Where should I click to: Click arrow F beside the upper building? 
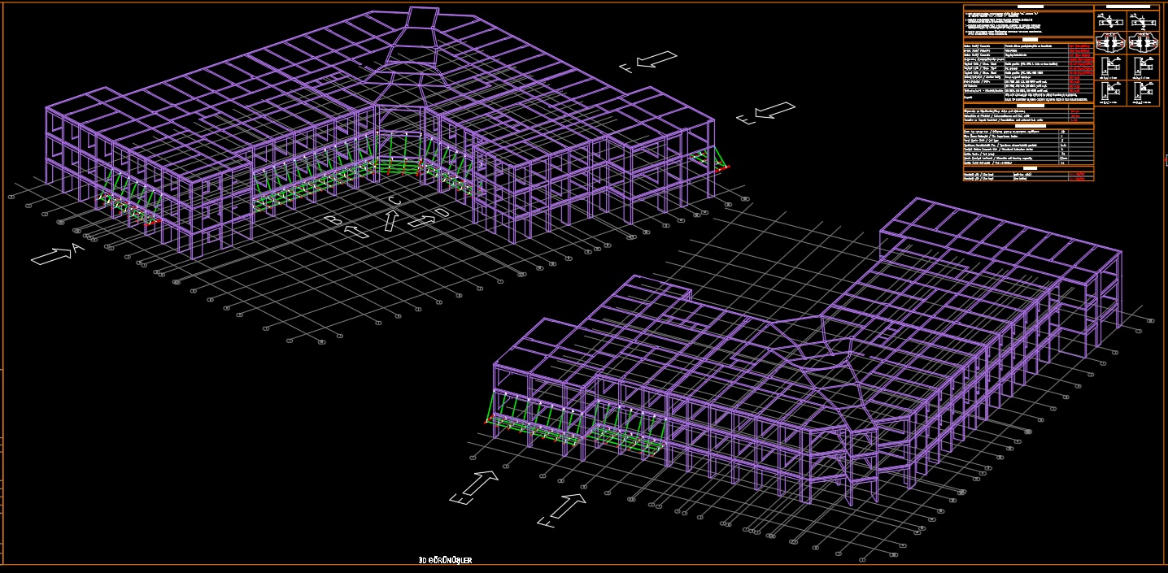(657, 60)
